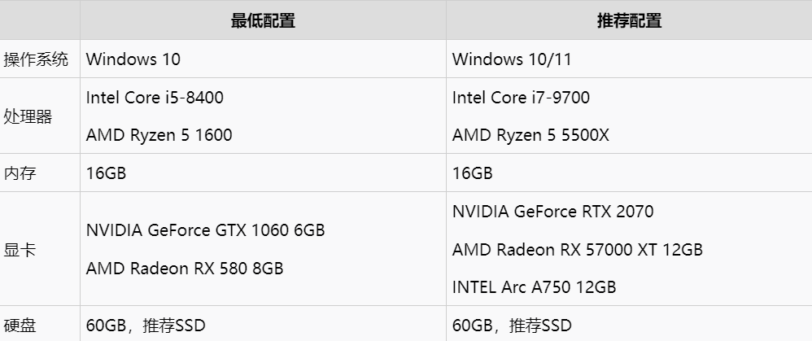The image size is (812, 341).
Task: Select the 处理器 row label
Action: pyautogui.click(x=28, y=116)
